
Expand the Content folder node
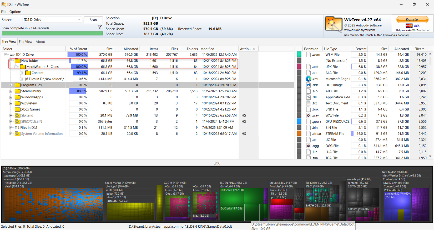21,73
